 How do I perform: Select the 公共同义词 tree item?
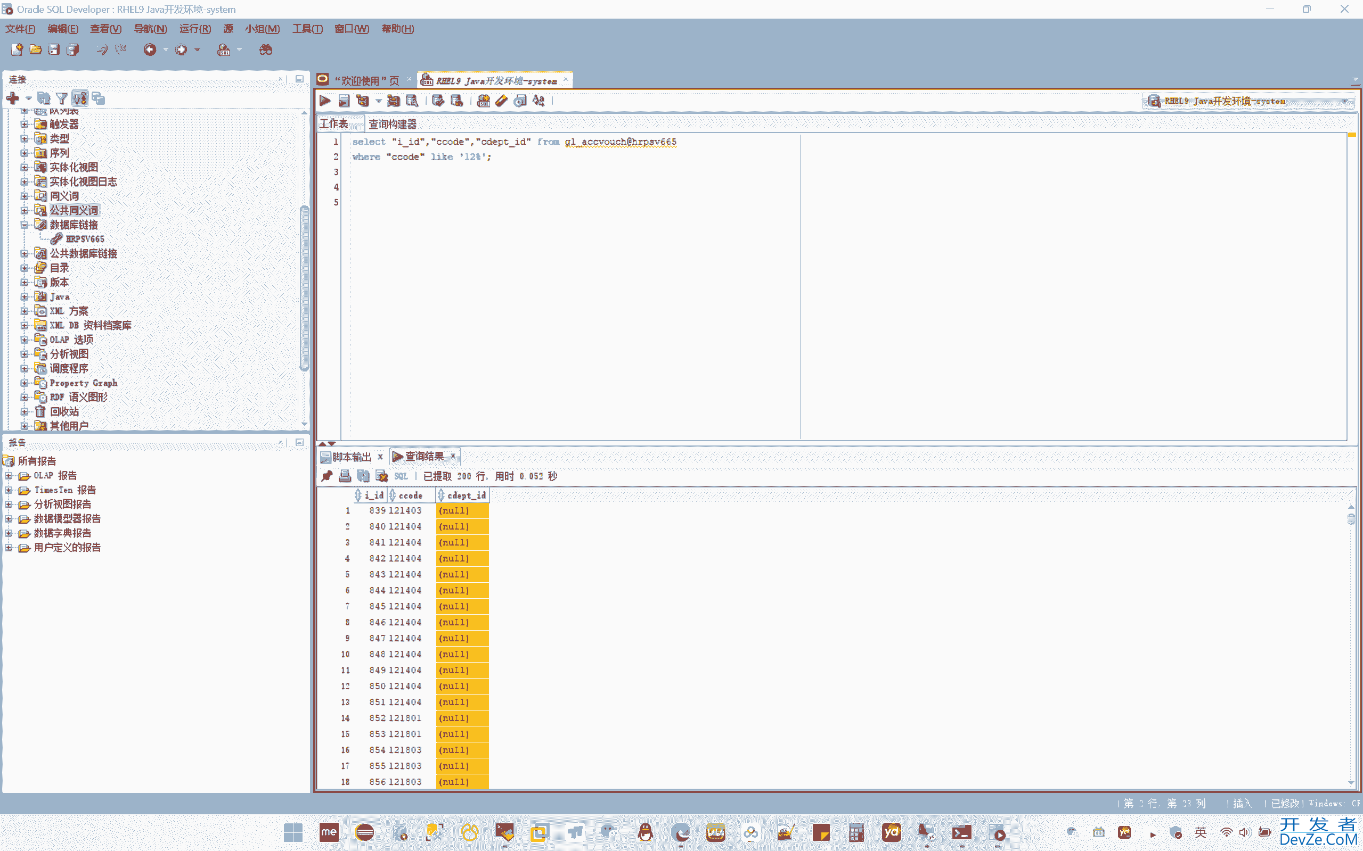74,211
